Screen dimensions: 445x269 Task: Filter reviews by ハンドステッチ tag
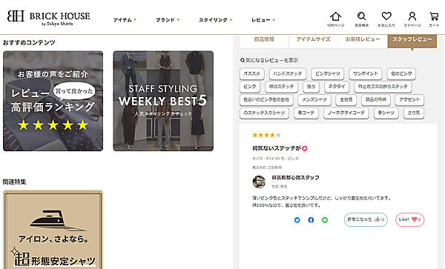click(288, 73)
